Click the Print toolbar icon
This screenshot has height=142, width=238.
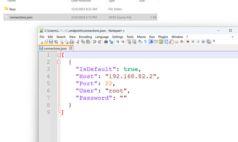click(x=72, y=42)
